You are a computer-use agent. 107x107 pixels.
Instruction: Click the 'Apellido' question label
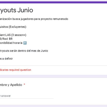tap(16, 85)
